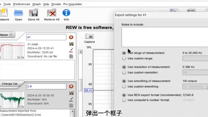Image resolution: width=208 pixels, height=117 pixels.
Task: Click the 1/6 octave smoothing value
Action: coord(190,81)
